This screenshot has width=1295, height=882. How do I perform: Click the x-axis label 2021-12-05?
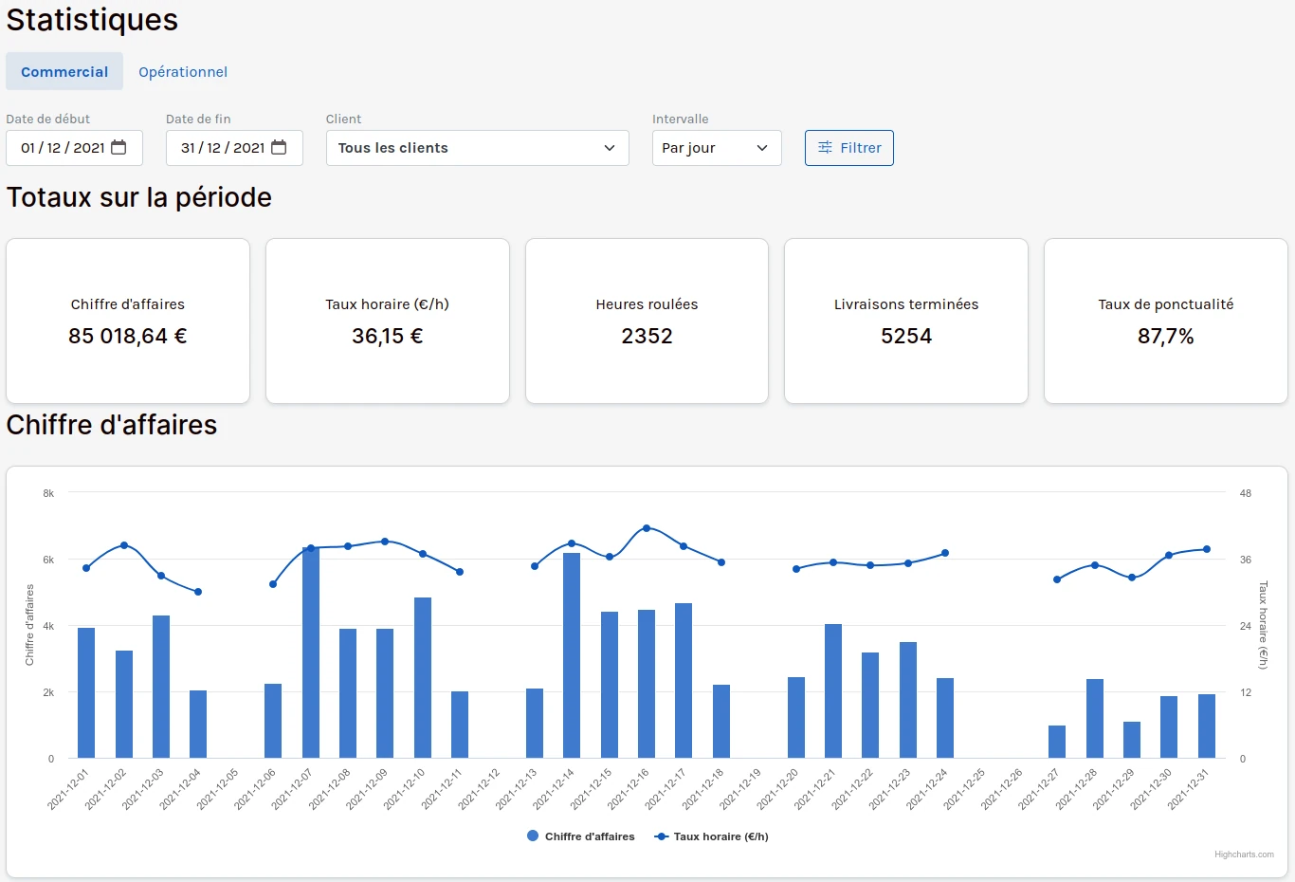[x=218, y=789]
